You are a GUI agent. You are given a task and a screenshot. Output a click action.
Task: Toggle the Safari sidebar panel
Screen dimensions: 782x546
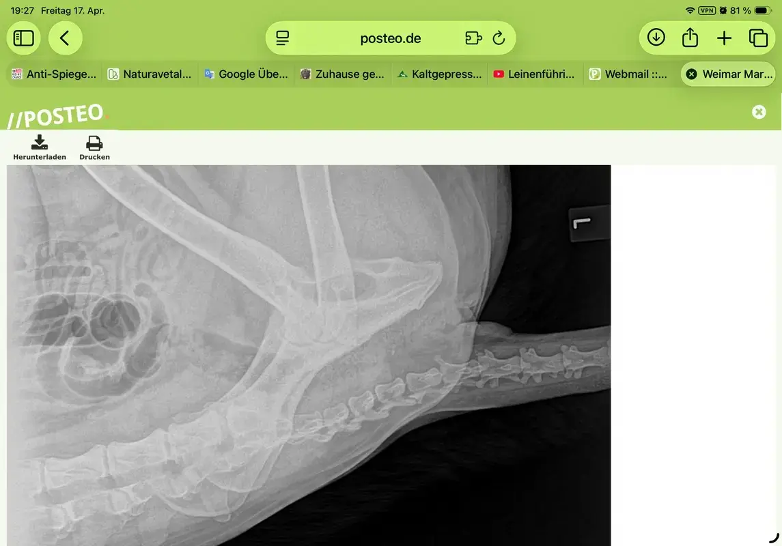(x=23, y=38)
